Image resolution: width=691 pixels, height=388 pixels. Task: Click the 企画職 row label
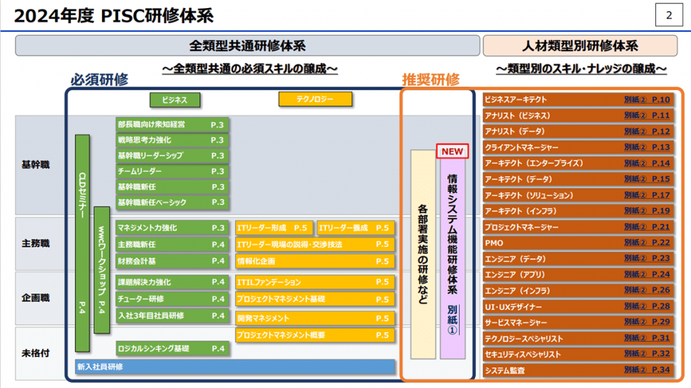point(36,298)
